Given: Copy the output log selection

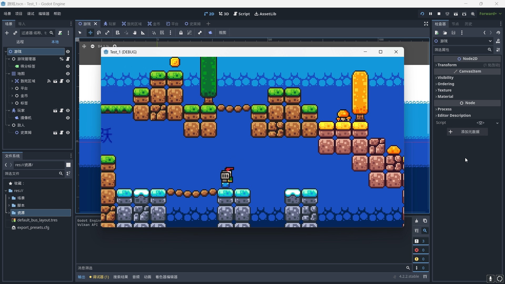Looking at the screenshot, I should (425, 221).
